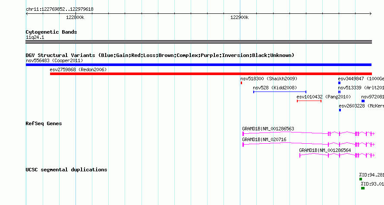Select the blue nsv972081 variant marker
The height and width of the screenshot is (205, 384).
pyautogui.click(x=363, y=101)
